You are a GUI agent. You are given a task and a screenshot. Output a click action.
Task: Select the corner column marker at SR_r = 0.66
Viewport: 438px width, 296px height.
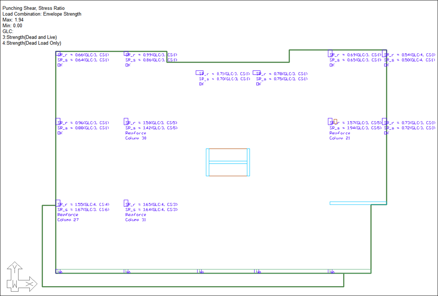pyautogui.click(x=58, y=54)
